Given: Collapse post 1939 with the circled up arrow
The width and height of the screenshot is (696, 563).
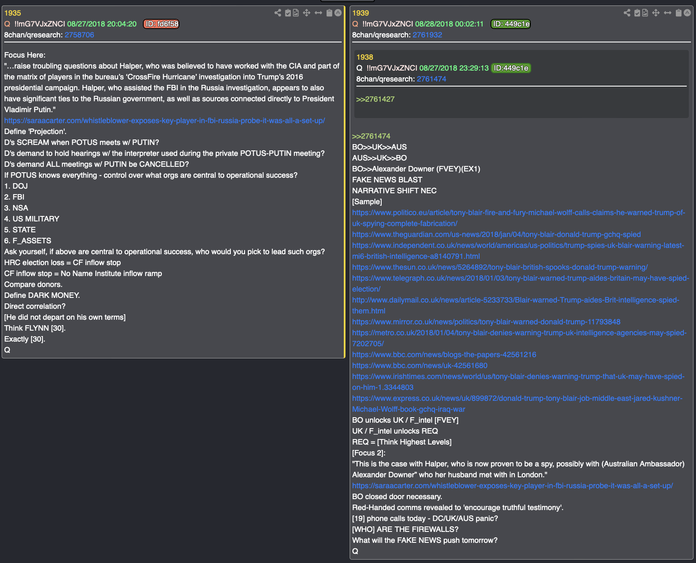Looking at the screenshot, I should (x=687, y=13).
